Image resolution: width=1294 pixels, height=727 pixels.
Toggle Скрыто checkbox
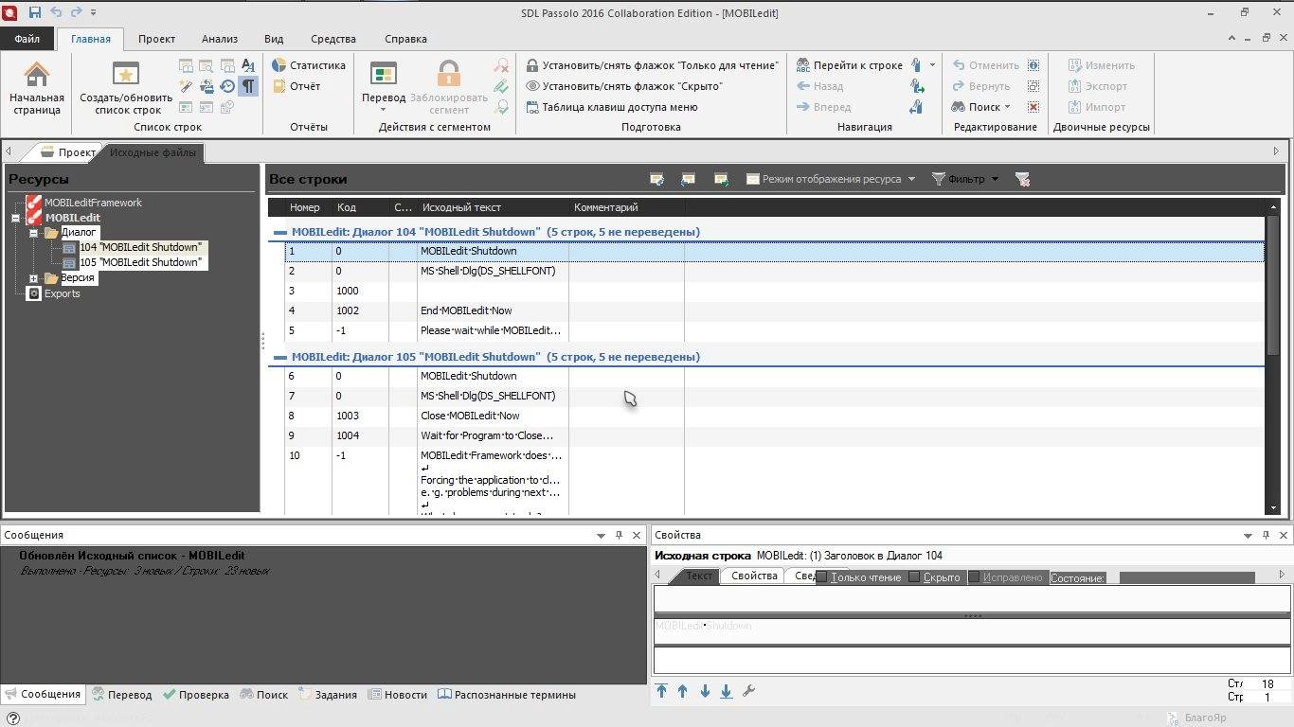pos(914,577)
